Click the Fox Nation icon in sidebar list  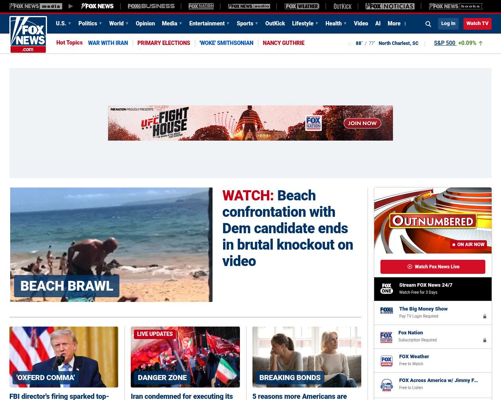coord(386,337)
